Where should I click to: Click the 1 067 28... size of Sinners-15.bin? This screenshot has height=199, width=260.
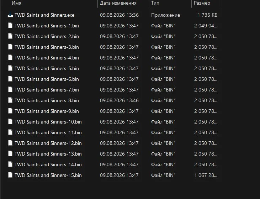tap(206, 175)
